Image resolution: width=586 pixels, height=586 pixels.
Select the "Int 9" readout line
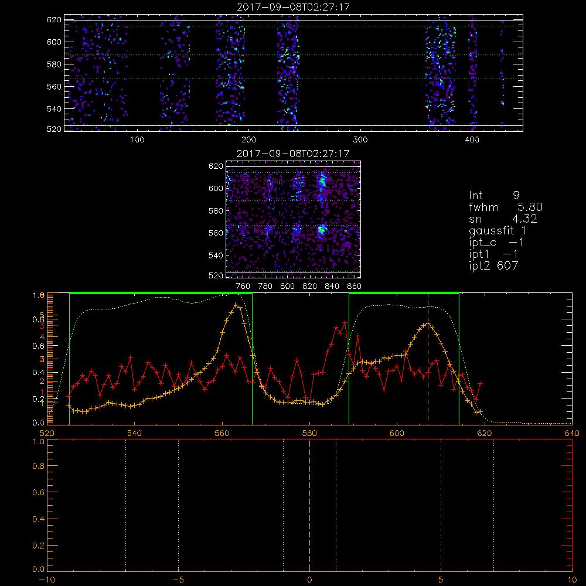(494, 196)
